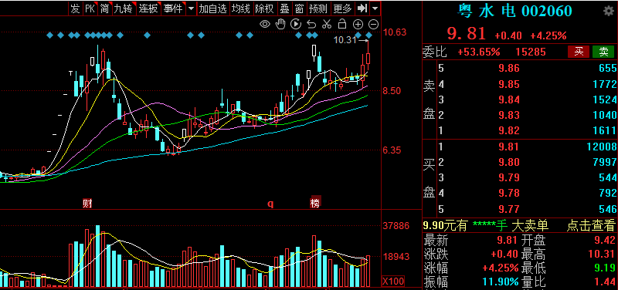Click the 榜 marker on chart

point(316,202)
